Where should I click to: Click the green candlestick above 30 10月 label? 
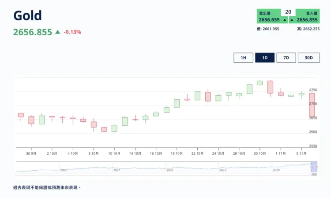pos(260,83)
